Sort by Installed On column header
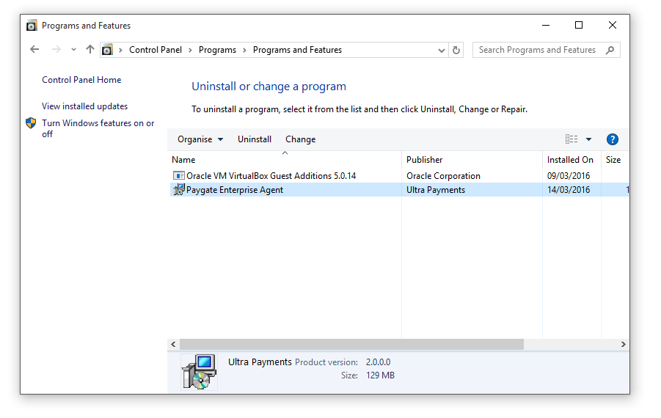 [x=571, y=160]
